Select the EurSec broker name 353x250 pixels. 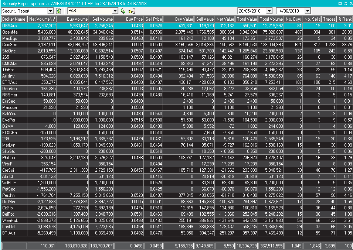click(x=9, y=102)
